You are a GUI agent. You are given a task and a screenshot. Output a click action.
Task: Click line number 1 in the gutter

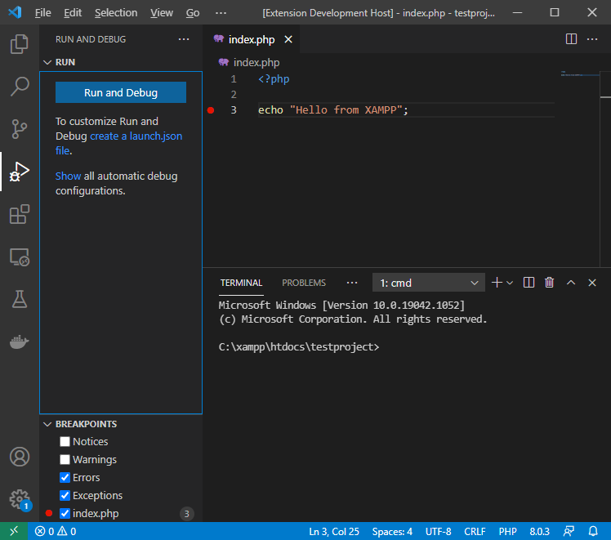[234, 79]
